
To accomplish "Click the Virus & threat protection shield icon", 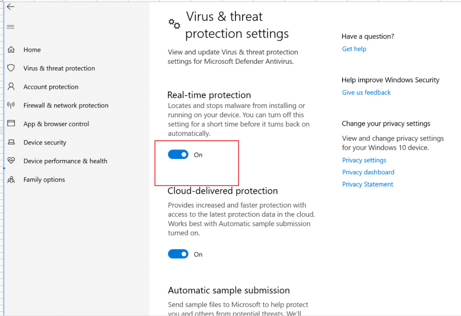I will click(11, 68).
